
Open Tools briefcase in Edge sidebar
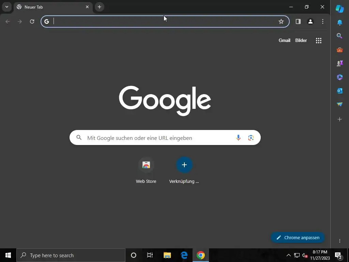click(340, 50)
